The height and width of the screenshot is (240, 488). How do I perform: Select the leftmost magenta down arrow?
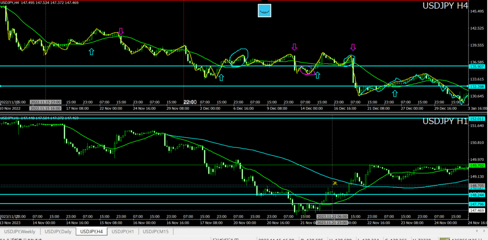tap(121, 31)
